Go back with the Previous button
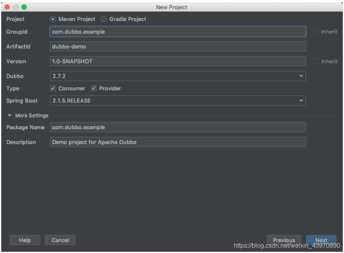The image size is (344, 253). [284, 240]
